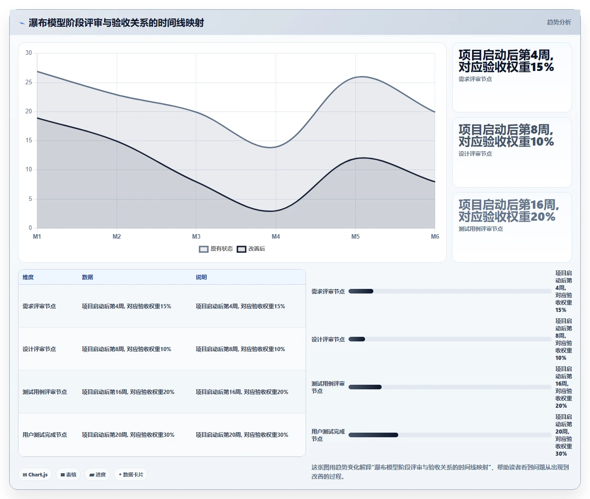Open the 第4周 验收权重15% data card
Viewport: 590px width, 499px height.
(512, 77)
